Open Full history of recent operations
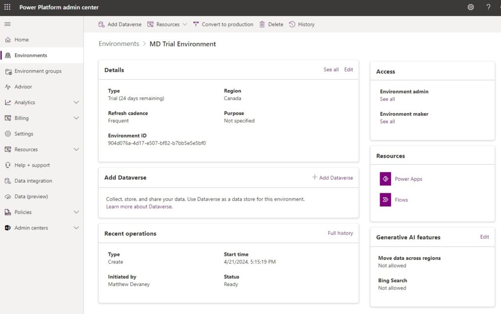The image size is (501, 314). click(x=341, y=233)
